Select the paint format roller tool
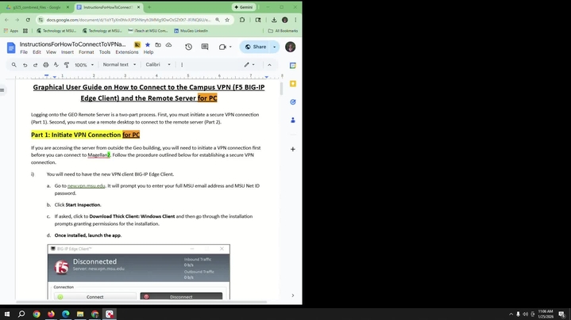The width and height of the screenshot is (571, 320). (x=66, y=65)
